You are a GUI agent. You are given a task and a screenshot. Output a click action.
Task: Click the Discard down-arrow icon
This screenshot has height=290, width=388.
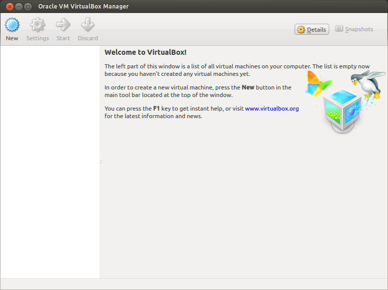(88, 25)
